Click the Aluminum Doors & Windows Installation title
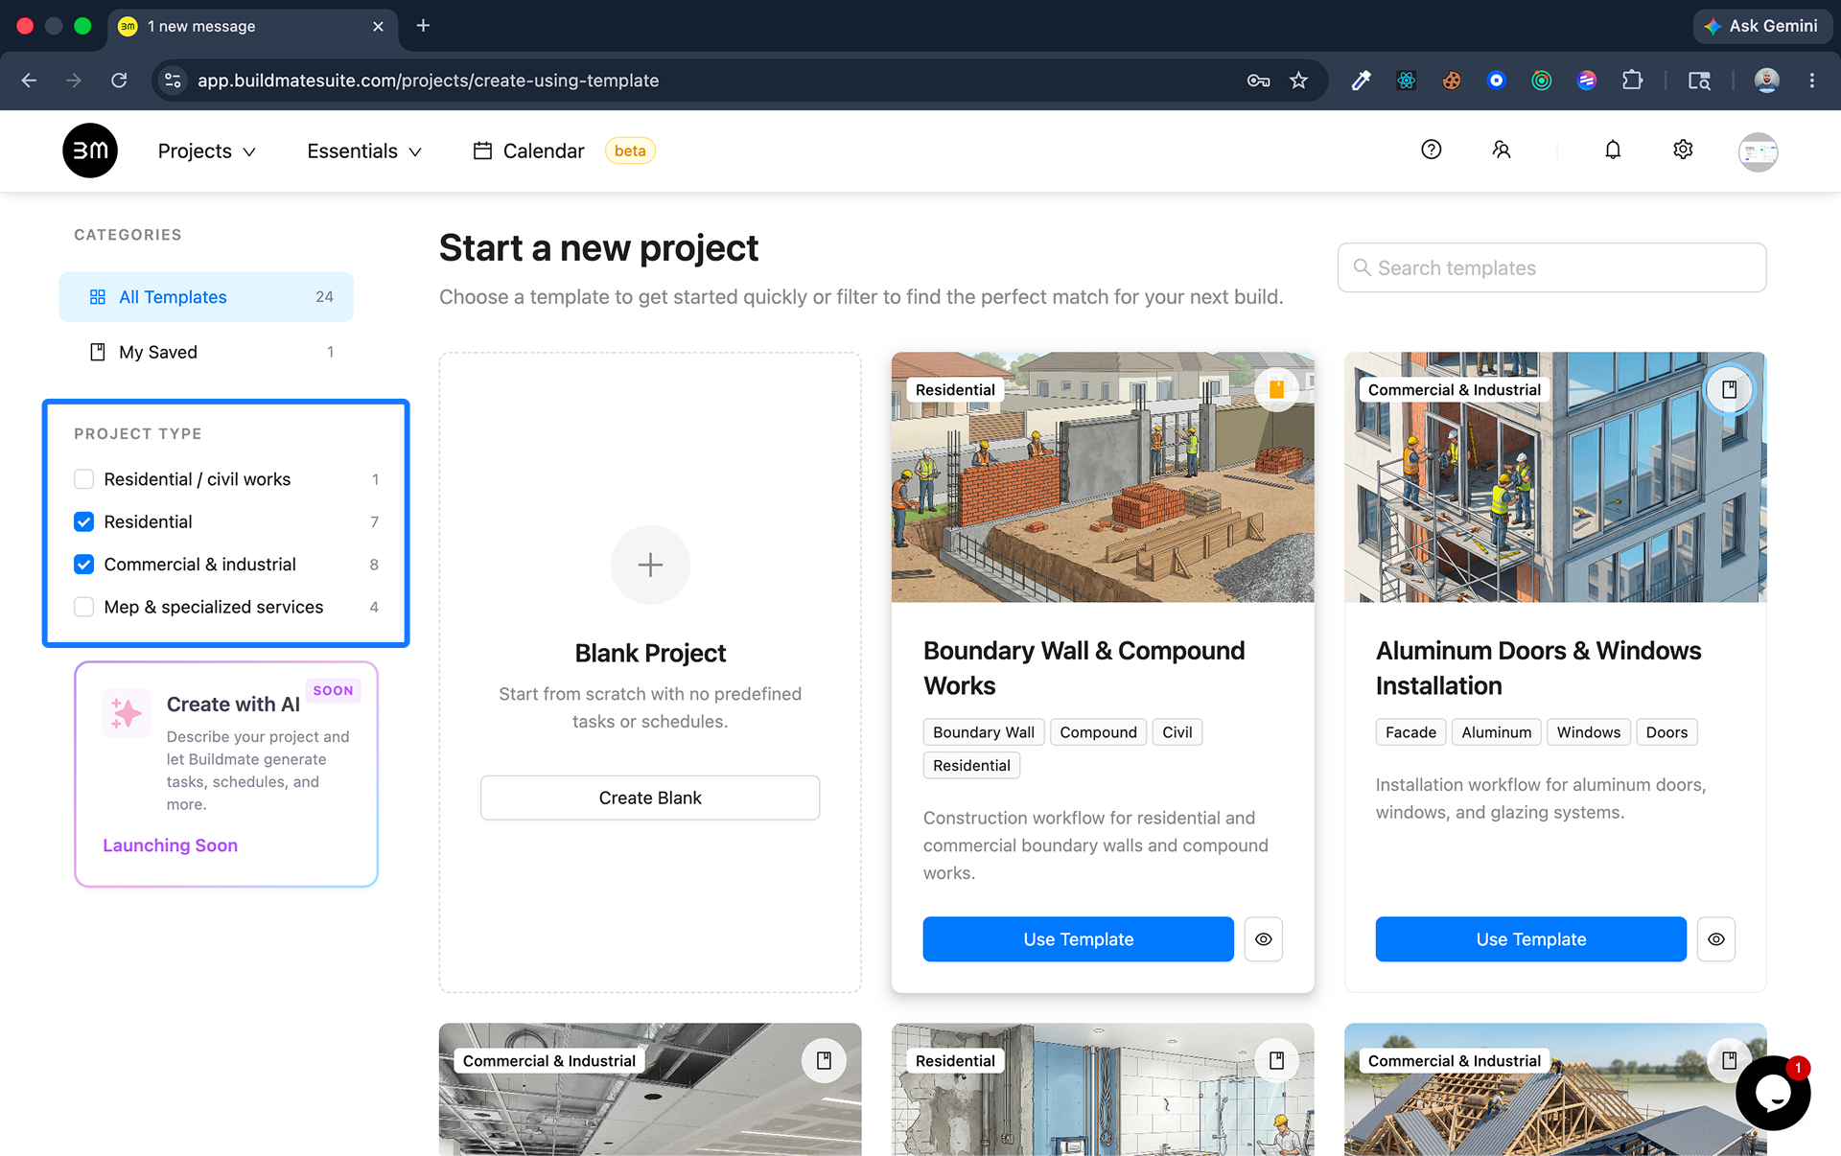This screenshot has height=1156, width=1841. [x=1538, y=668]
